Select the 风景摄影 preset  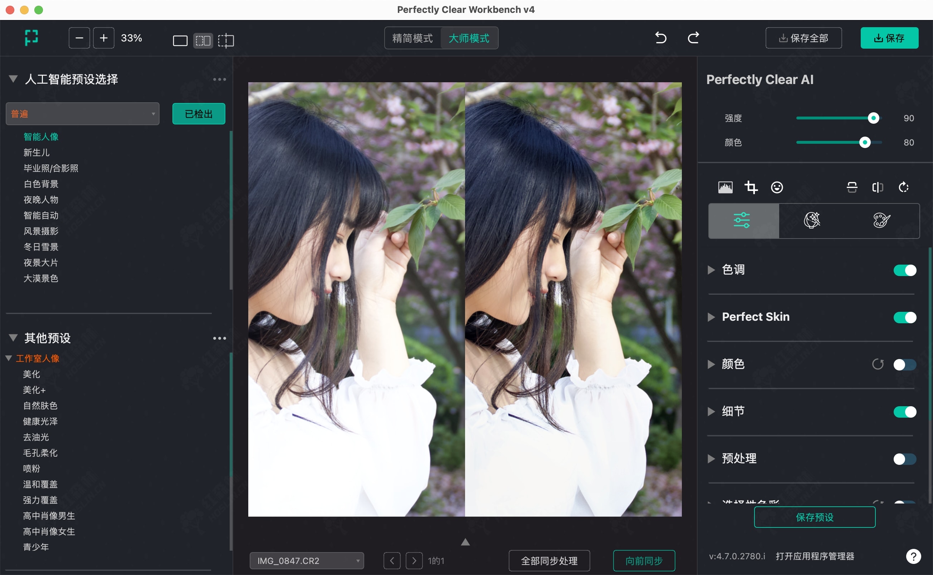point(41,231)
